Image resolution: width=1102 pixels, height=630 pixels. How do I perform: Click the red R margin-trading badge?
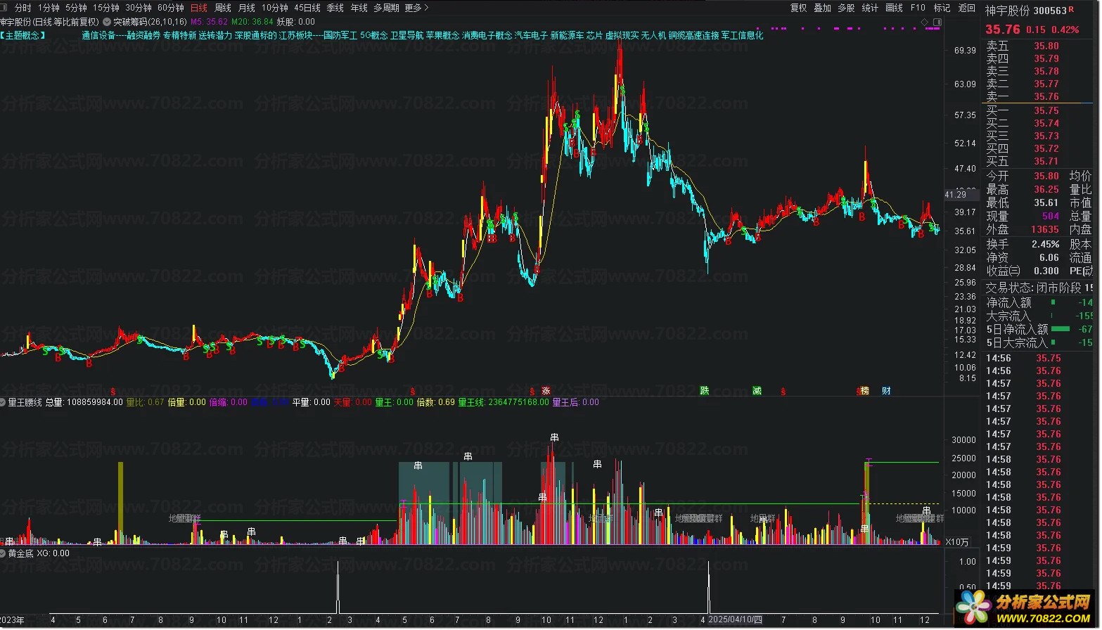(1071, 10)
